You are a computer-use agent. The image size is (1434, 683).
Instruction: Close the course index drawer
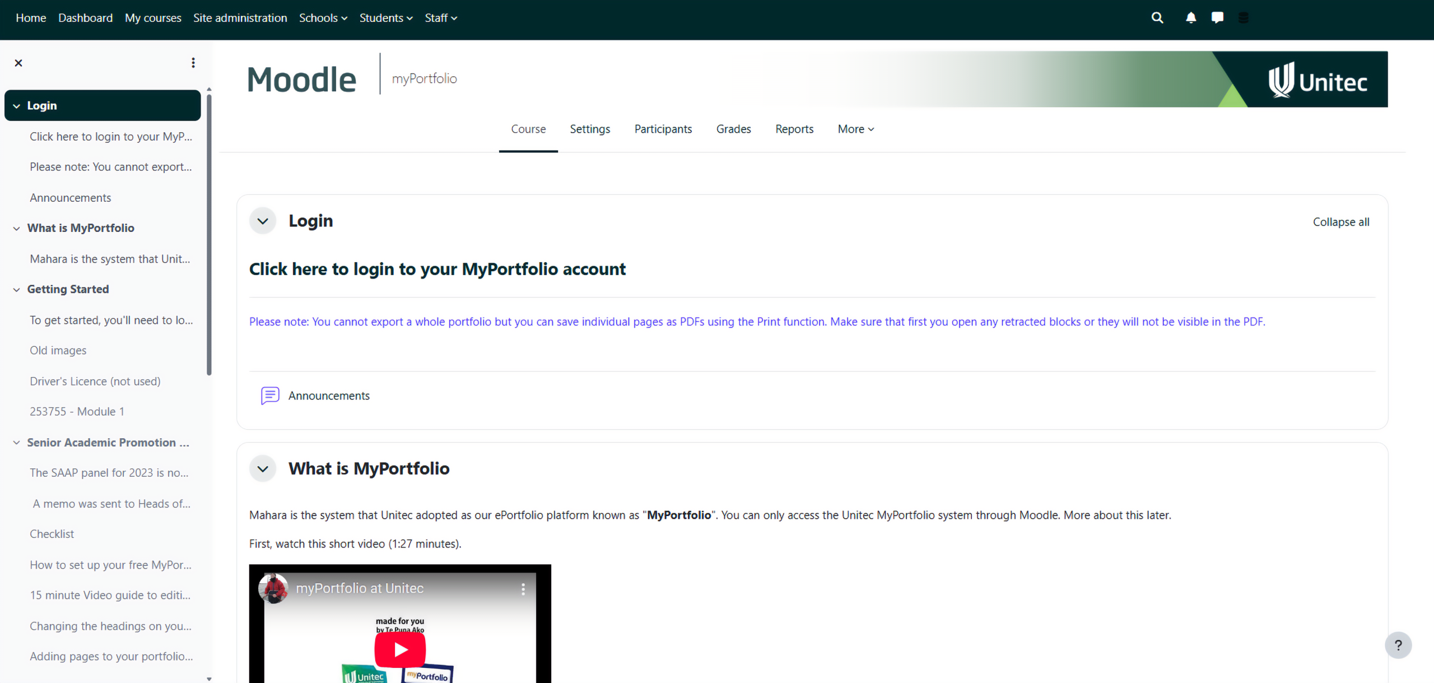pos(18,63)
